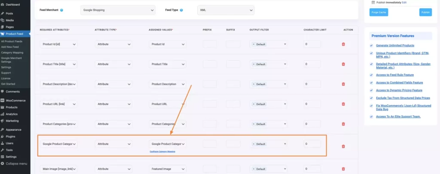Delete the Main Image attribute row
Screen dimensions: 440x174
coord(343,169)
